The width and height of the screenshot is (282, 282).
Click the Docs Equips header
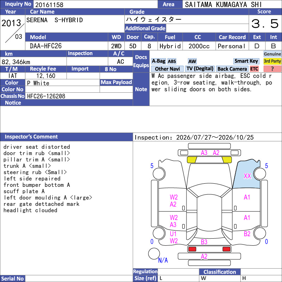pyautogui.click(x=141, y=61)
